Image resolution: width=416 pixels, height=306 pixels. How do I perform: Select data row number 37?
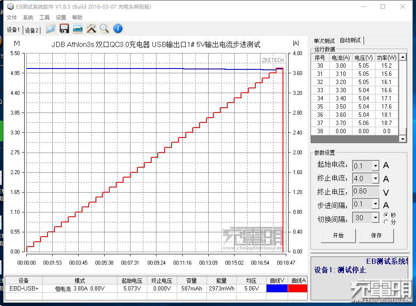tap(355, 123)
